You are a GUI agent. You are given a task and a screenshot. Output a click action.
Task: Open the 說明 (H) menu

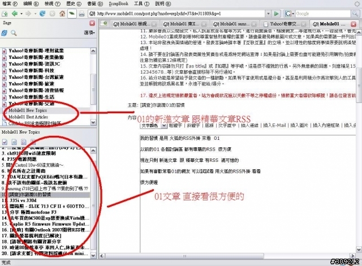163,4
